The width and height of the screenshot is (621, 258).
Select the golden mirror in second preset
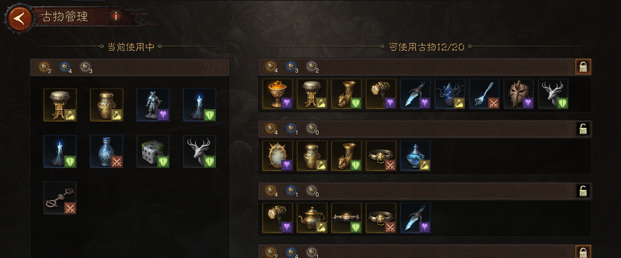point(278,156)
